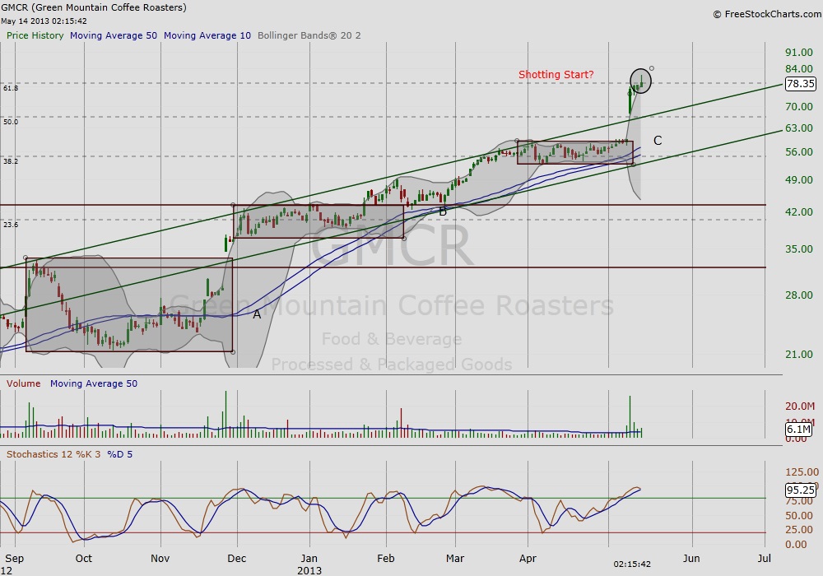Click the Oct label on the time axis
823x576 pixels.
[83, 558]
